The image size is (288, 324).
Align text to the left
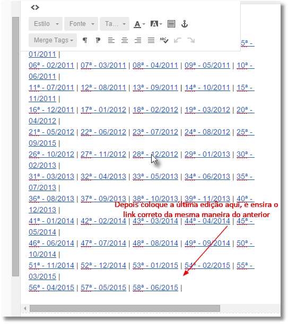click(x=111, y=40)
